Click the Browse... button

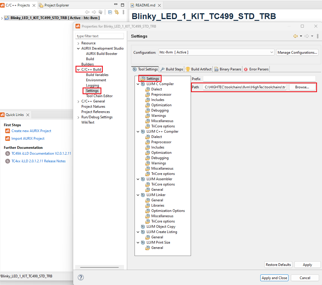(x=302, y=87)
